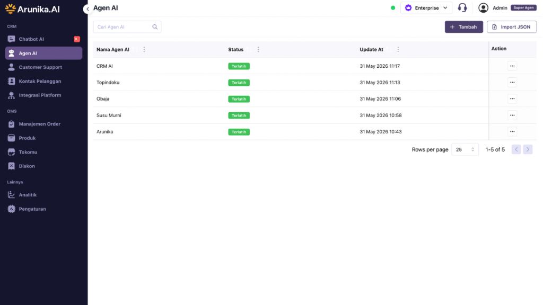The image size is (543, 305).
Task: Open the Status column menu
Action: click(x=258, y=49)
